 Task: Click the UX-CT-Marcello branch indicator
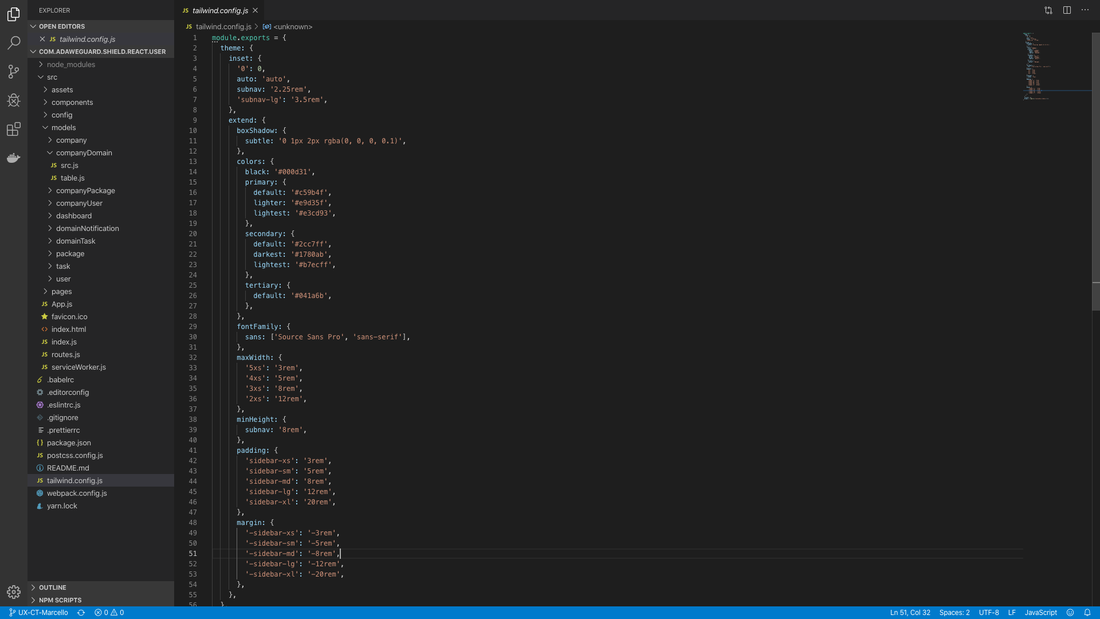[x=38, y=612]
